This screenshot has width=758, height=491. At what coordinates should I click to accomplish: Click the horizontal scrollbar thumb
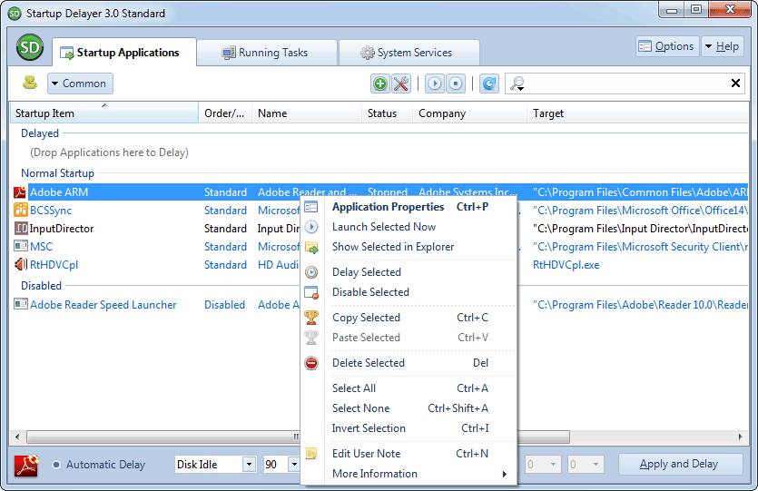click(299, 437)
